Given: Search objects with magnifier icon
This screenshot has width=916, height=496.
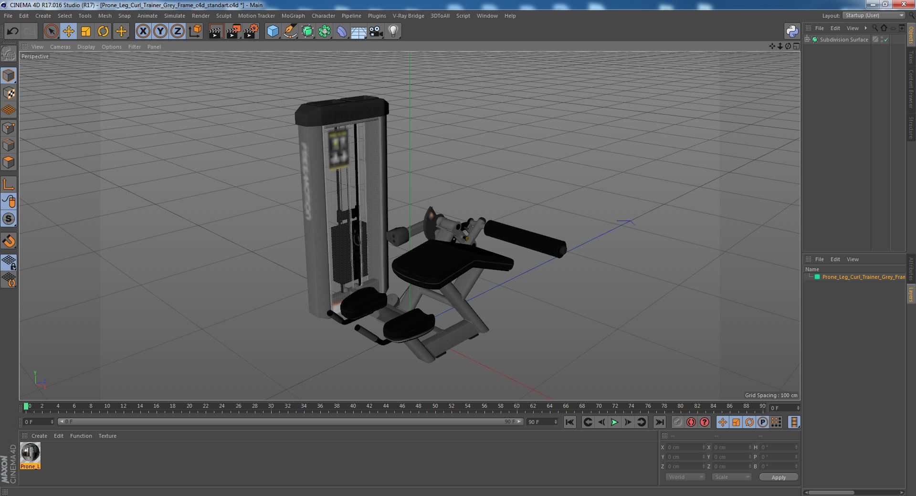Looking at the screenshot, I should [x=874, y=28].
